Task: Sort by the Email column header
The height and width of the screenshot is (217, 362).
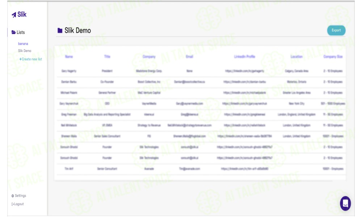Action: click(190, 56)
